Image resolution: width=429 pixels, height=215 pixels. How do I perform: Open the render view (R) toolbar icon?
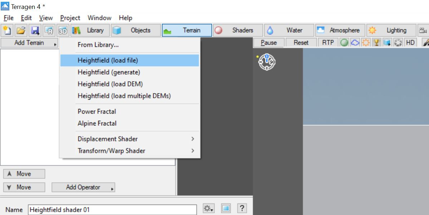49,30
